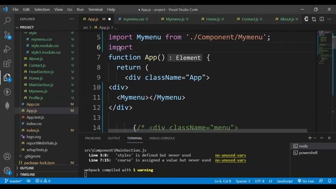Switch to the Contact.js tab

coord(249,19)
